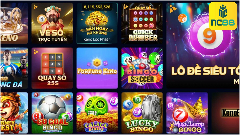Click the orange provider badge on Vé Số tile

(36, 7)
